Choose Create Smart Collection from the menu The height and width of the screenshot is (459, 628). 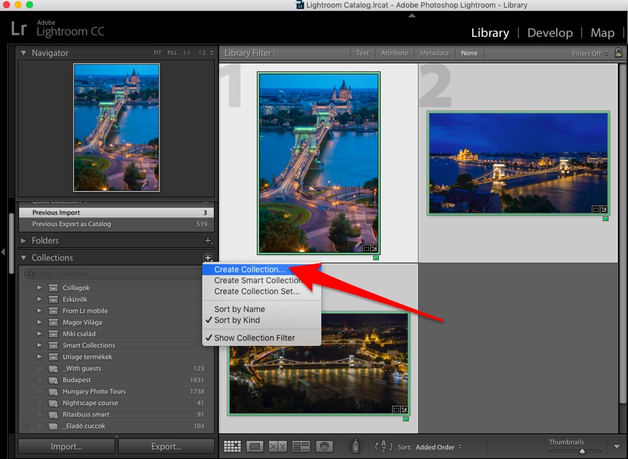tap(262, 280)
